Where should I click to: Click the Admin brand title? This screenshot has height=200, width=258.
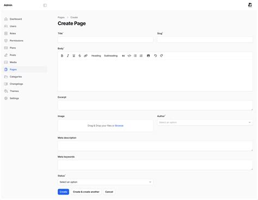tap(8, 5)
